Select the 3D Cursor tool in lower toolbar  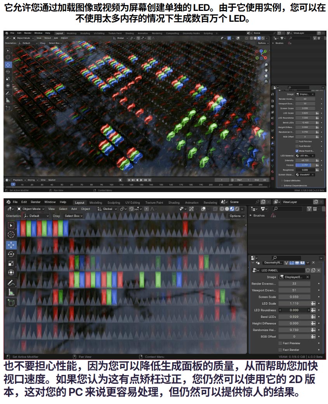pos(11,234)
